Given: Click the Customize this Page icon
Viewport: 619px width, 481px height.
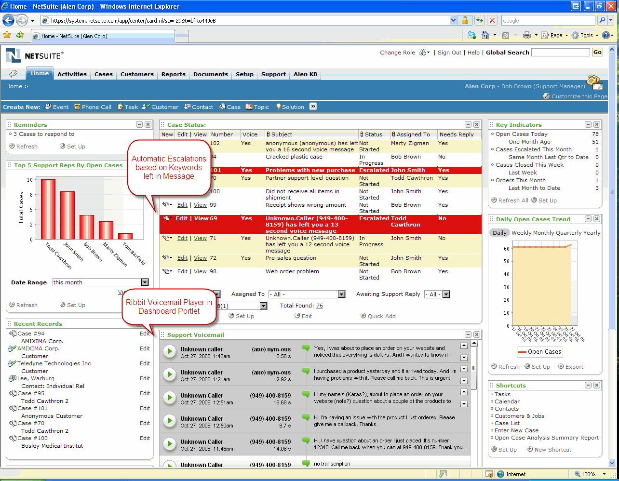Looking at the screenshot, I should pos(546,96).
